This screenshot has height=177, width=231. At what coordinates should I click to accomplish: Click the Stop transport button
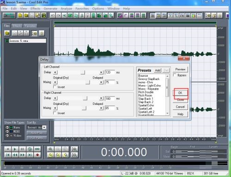point(7,149)
